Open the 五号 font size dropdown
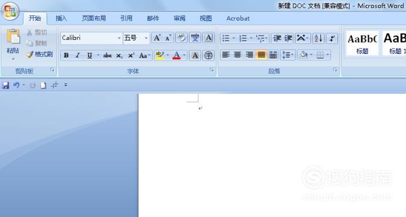Viewport: 406px width, 217px height. click(x=146, y=38)
